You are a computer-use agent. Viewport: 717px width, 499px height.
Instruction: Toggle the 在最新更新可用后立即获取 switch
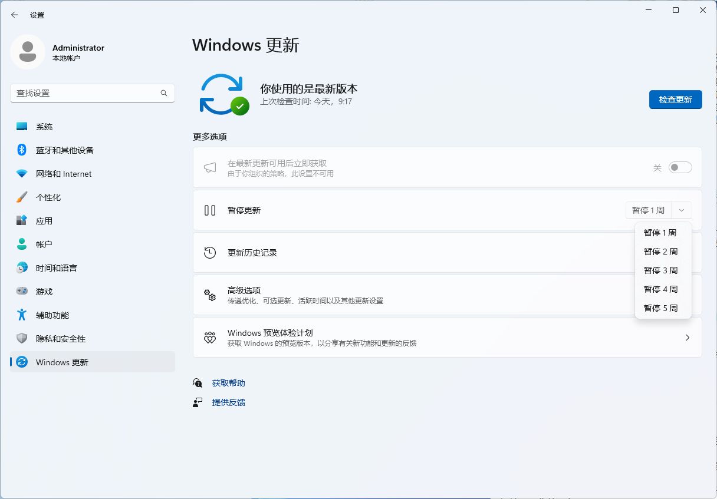pyautogui.click(x=680, y=168)
